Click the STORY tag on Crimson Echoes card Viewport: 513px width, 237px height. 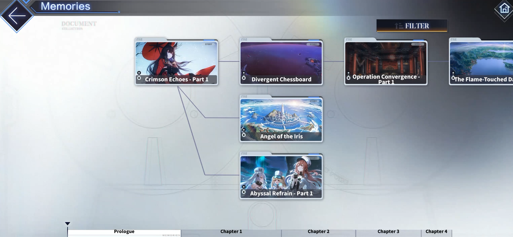pyautogui.click(x=209, y=44)
